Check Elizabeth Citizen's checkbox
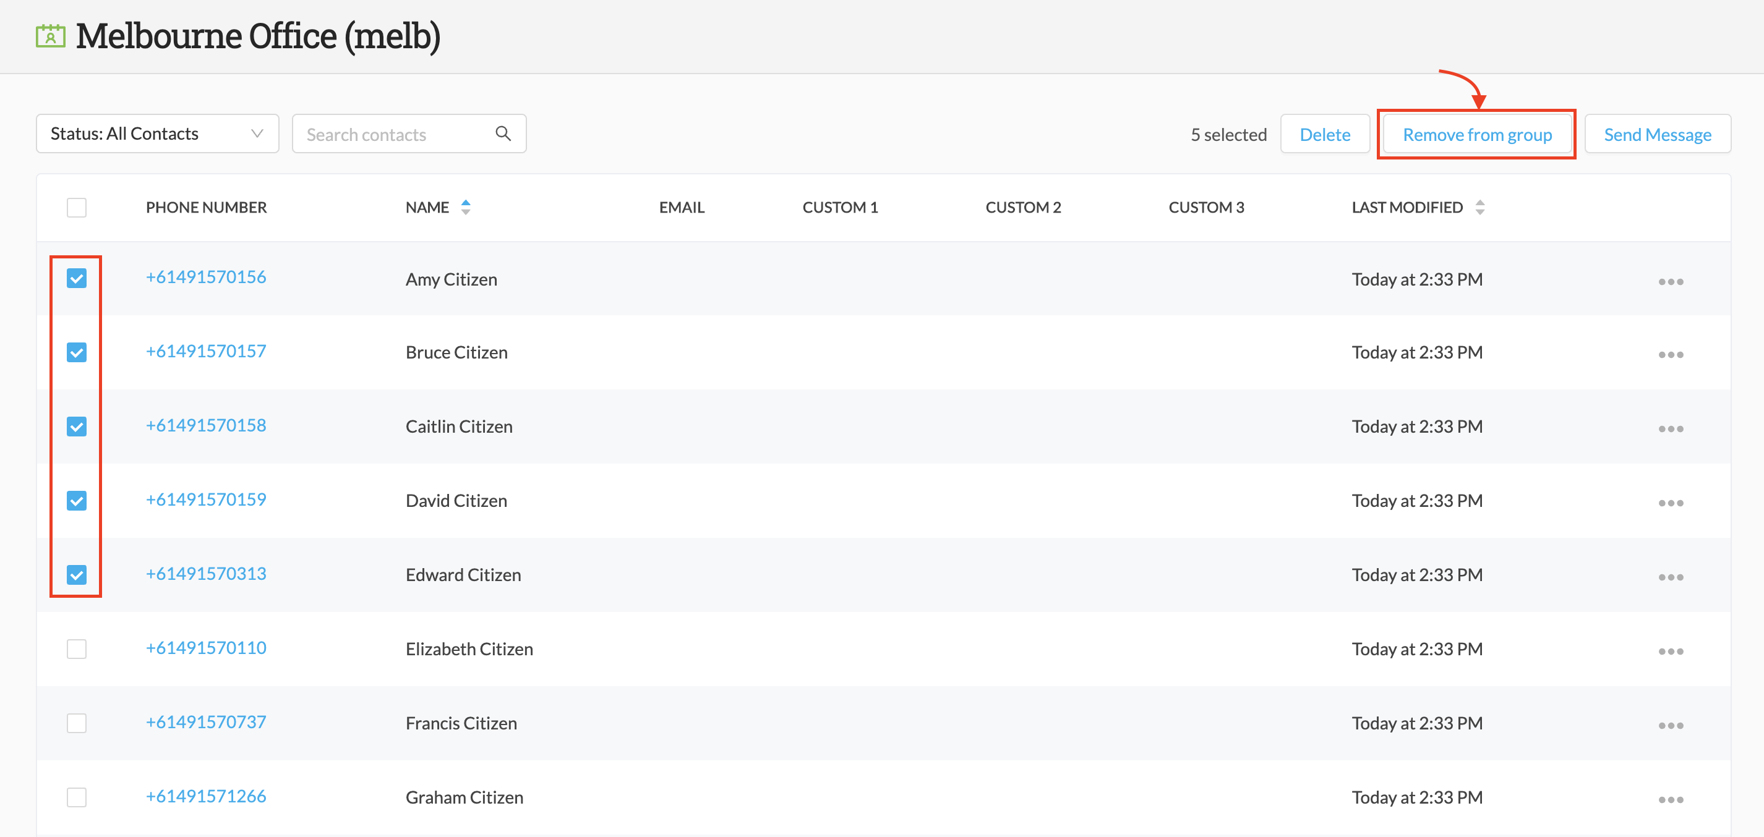 [x=77, y=649]
